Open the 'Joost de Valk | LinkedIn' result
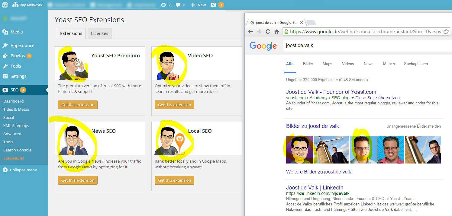 click(315, 188)
